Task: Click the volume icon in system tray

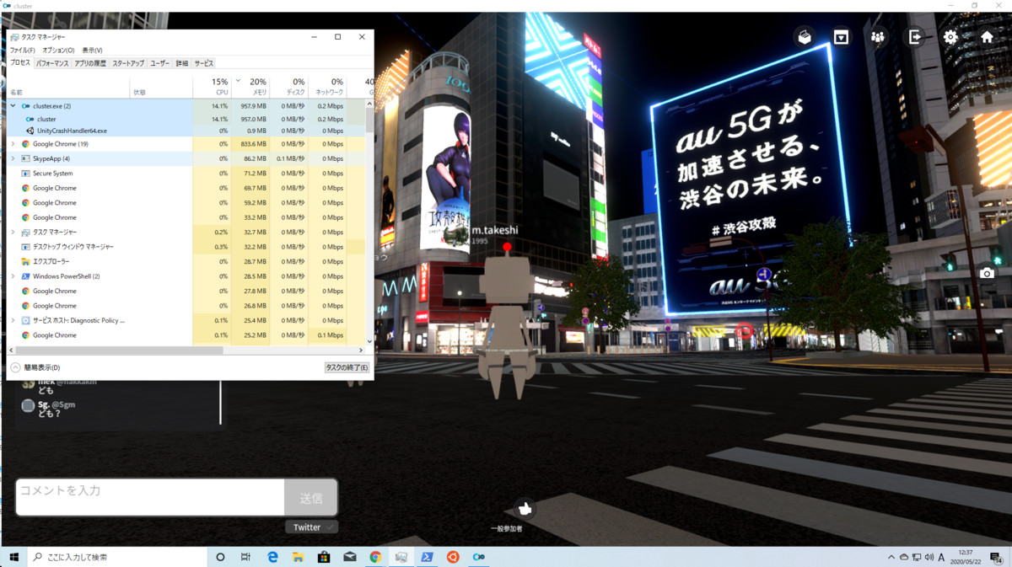Action: 929,557
